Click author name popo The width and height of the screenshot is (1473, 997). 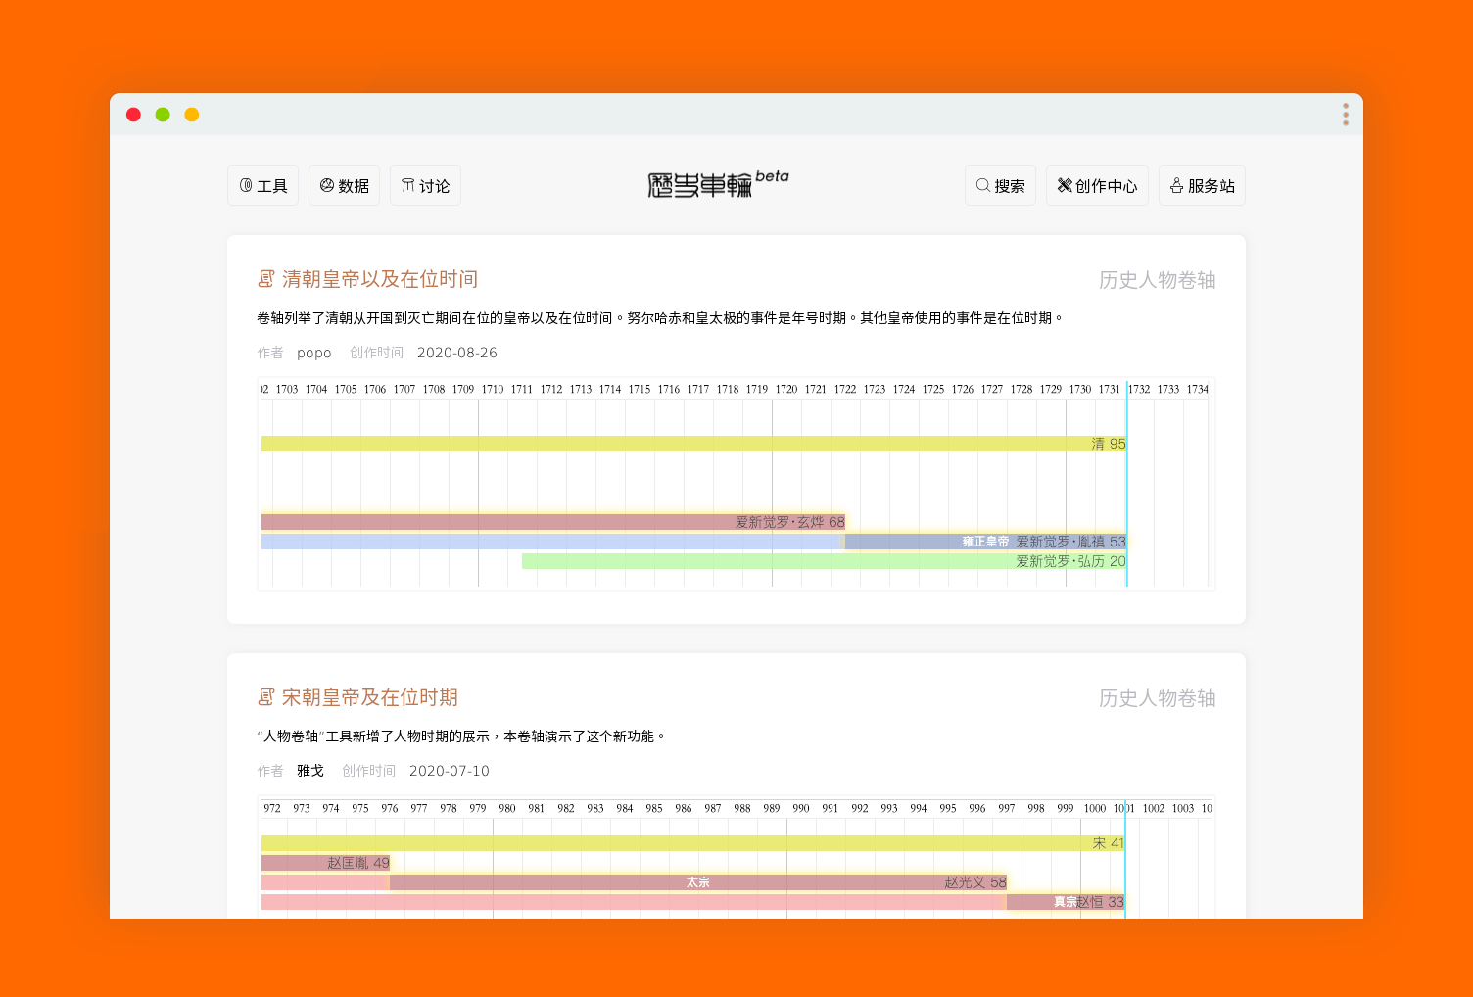tap(314, 353)
